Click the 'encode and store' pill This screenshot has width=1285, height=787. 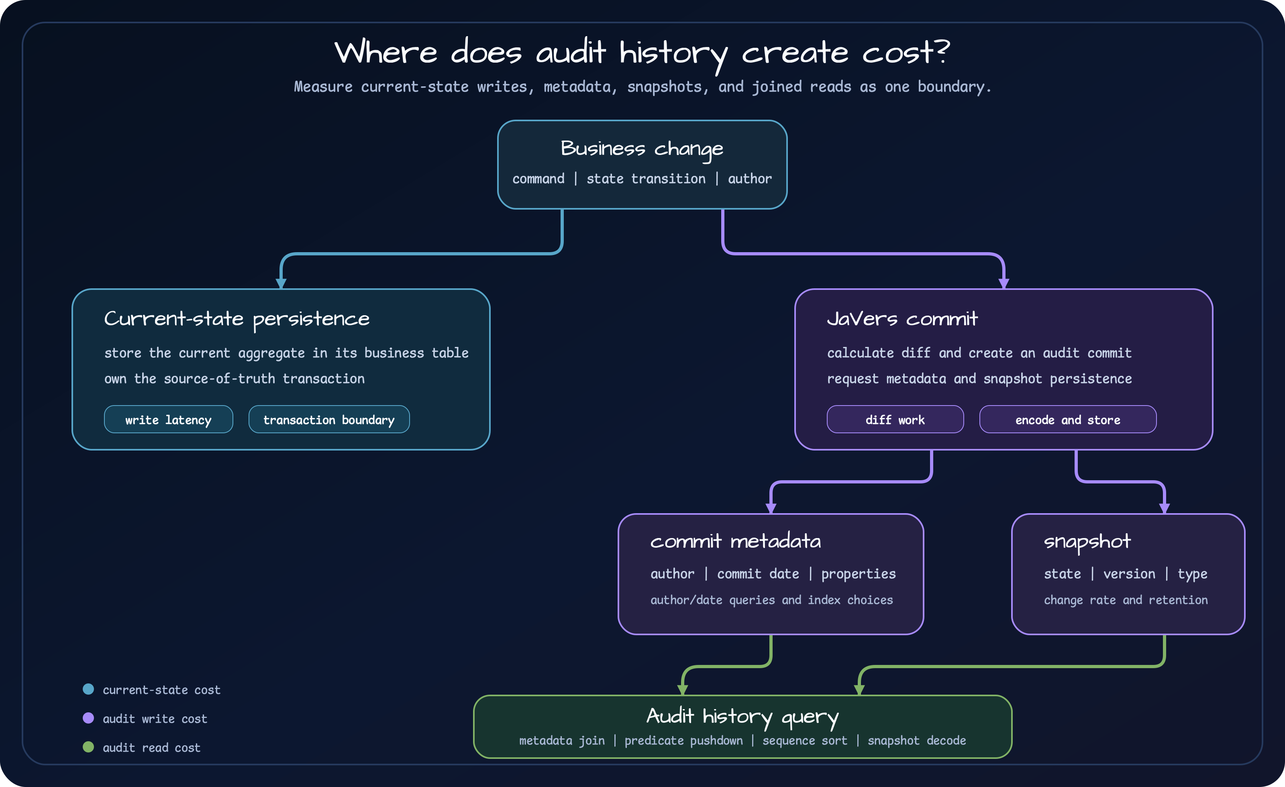coord(1067,419)
